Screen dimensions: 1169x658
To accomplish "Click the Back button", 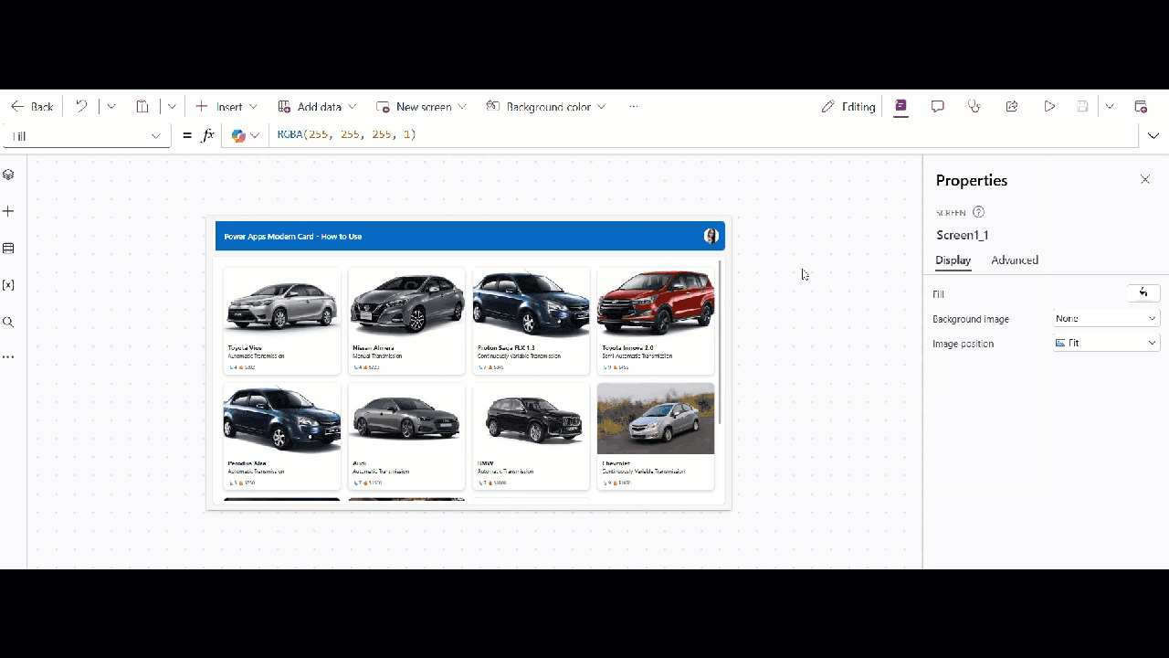I will [32, 107].
